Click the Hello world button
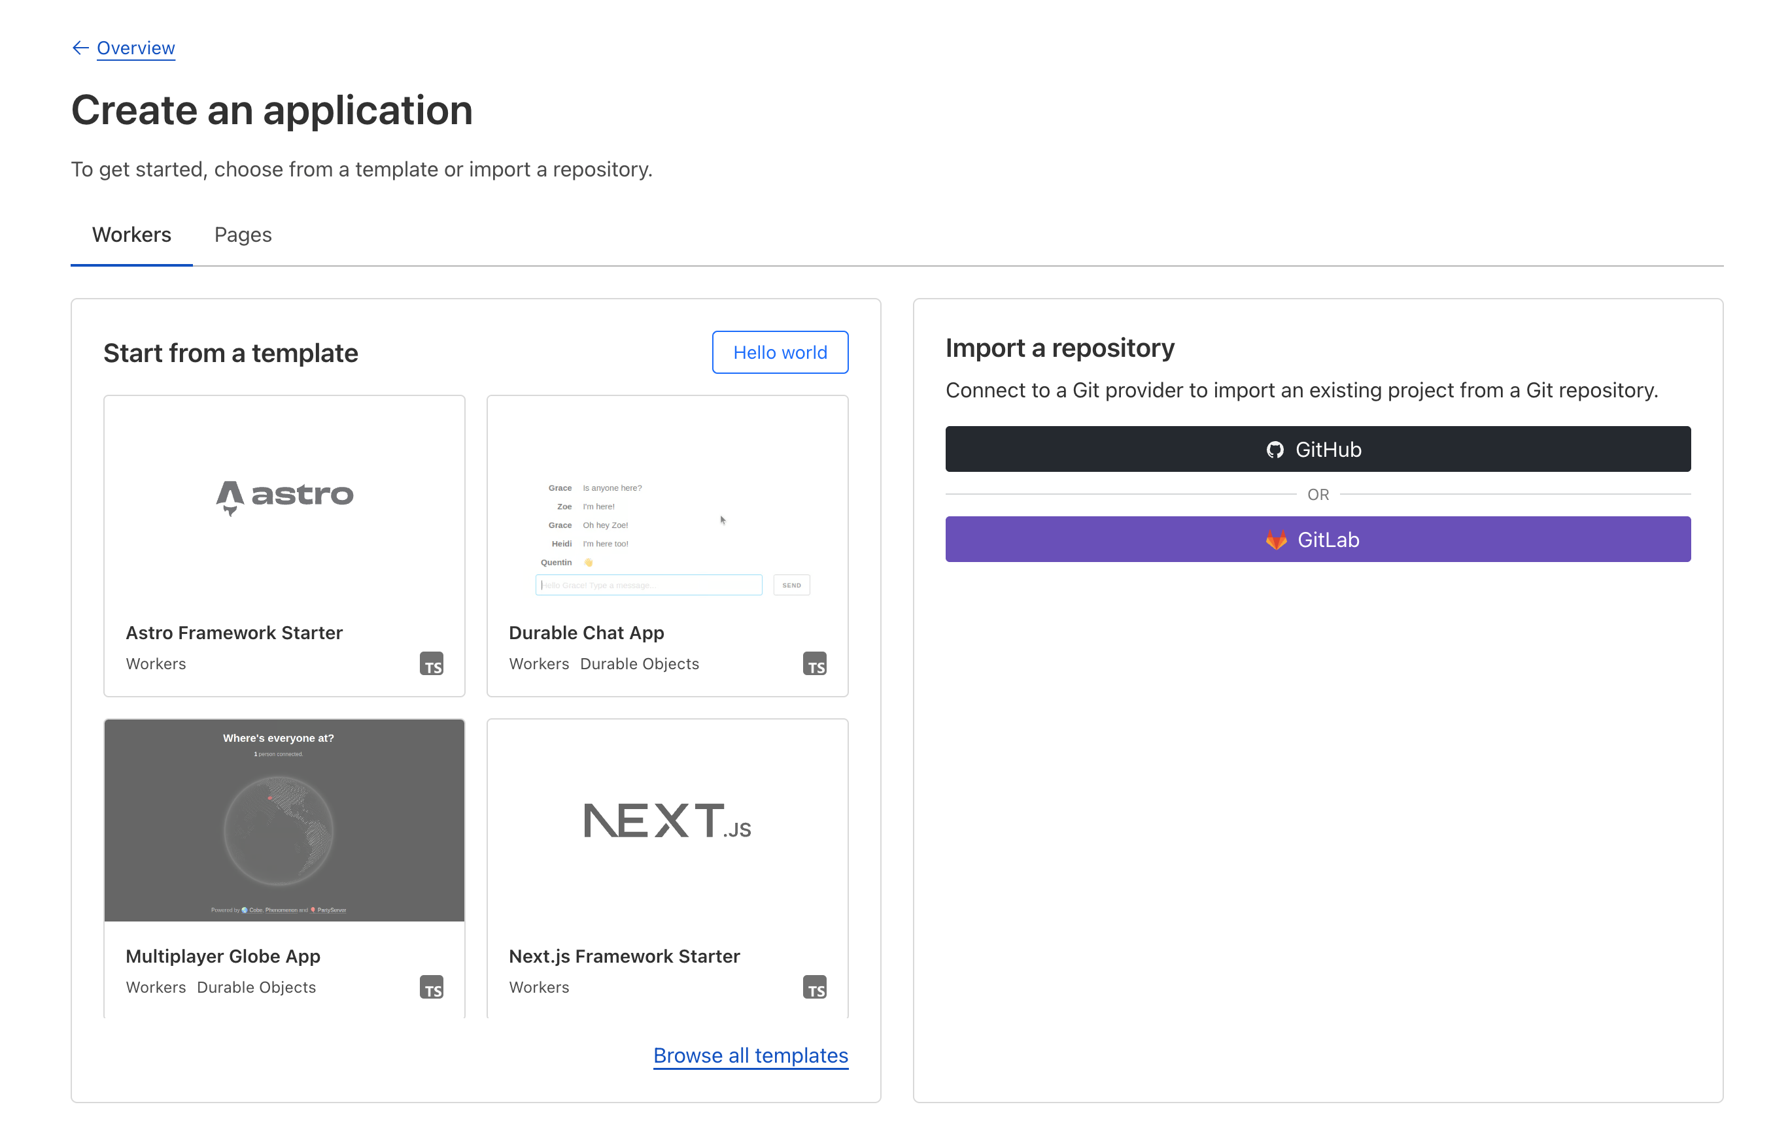 [x=780, y=352]
